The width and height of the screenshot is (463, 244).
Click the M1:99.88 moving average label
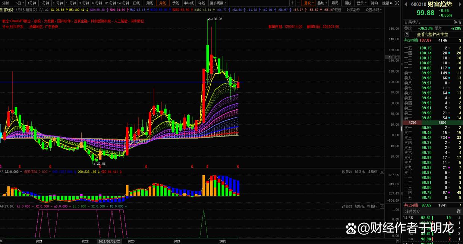click(57, 10)
